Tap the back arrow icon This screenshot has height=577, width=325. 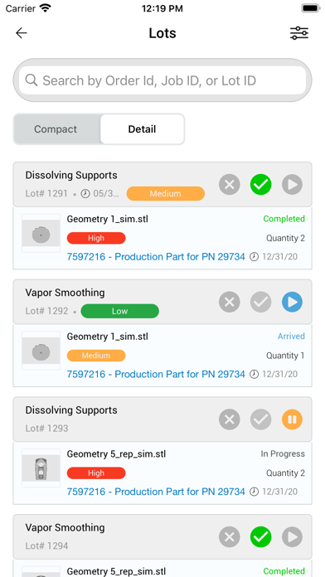click(x=22, y=33)
